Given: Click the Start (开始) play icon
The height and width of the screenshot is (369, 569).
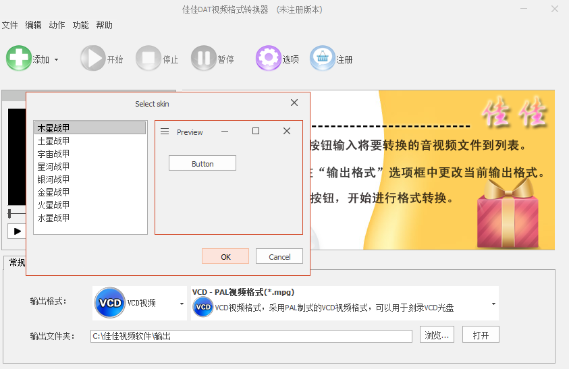Looking at the screenshot, I should (93, 58).
